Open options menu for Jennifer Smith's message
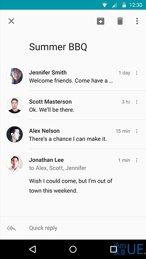The image size is (146, 259). [x=137, y=73]
